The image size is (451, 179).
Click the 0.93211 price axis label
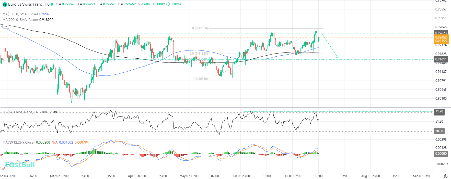coord(441,18)
